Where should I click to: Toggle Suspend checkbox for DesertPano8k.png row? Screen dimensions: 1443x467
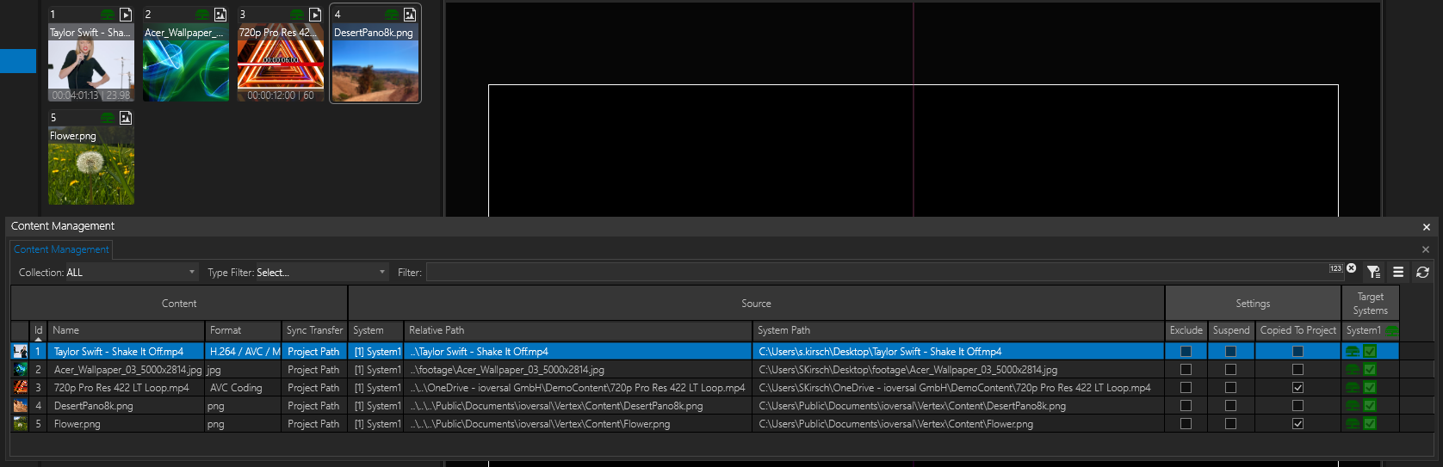1230,406
